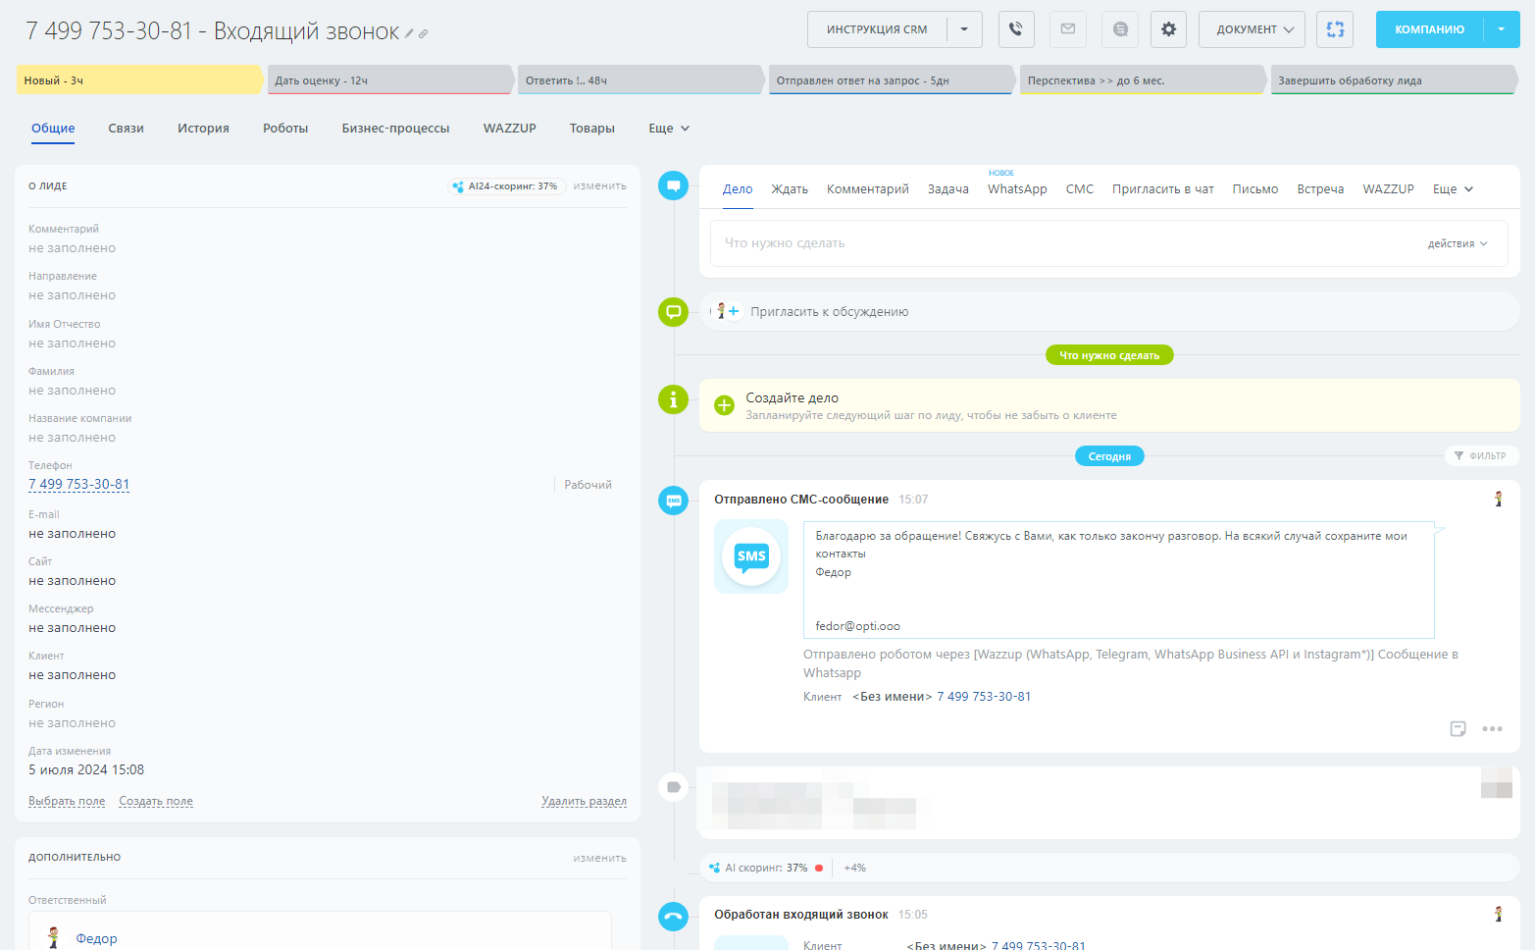The height and width of the screenshot is (950, 1535).
Task: Click the pencil icon to edit lead title
Action: click(x=409, y=34)
